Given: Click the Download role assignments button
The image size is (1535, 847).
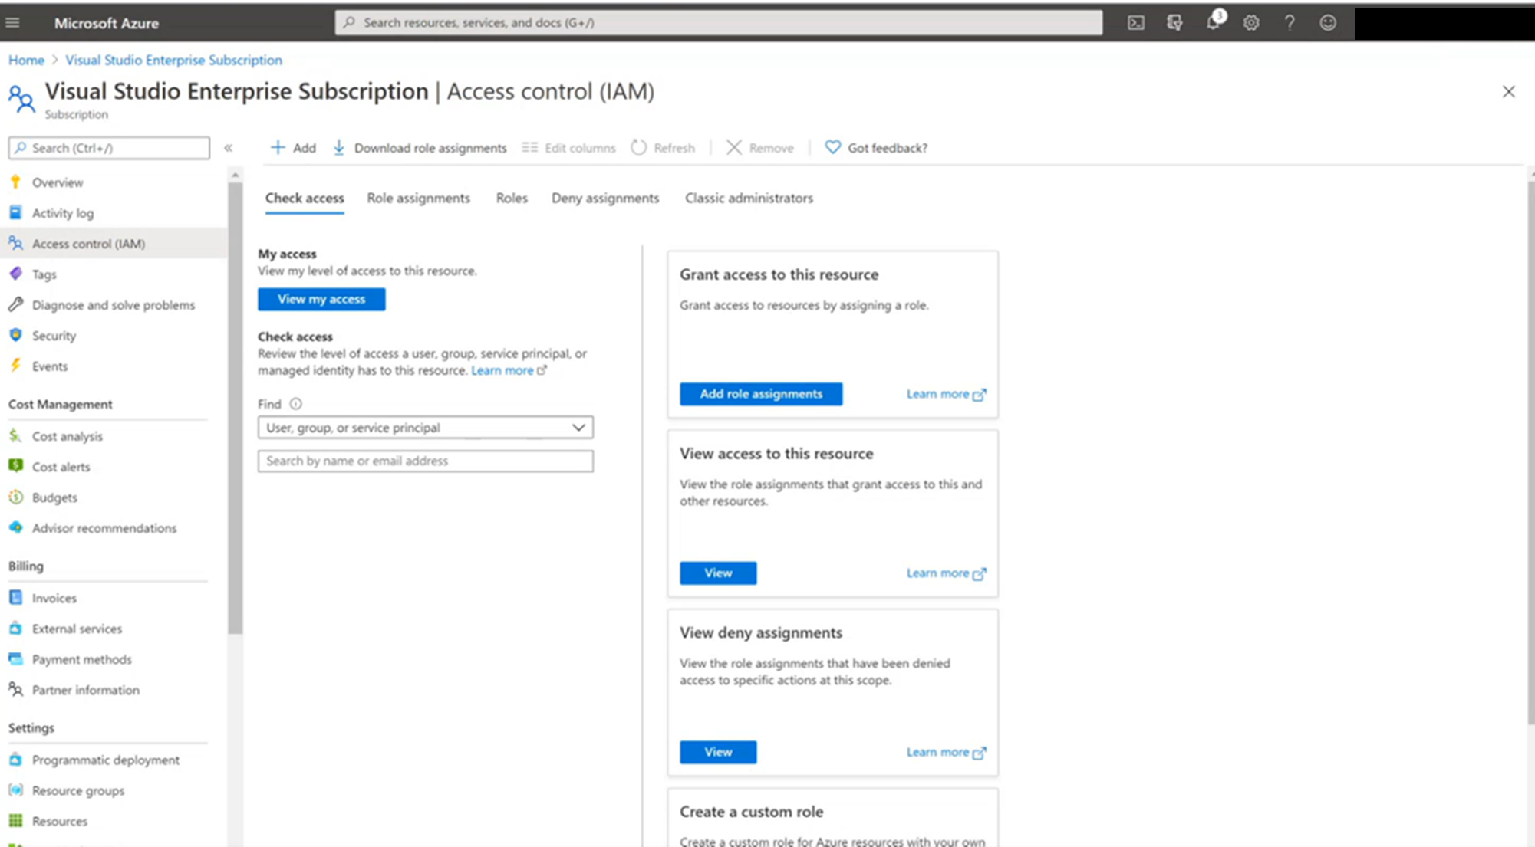Looking at the screenshot, I should click(418, 147).
